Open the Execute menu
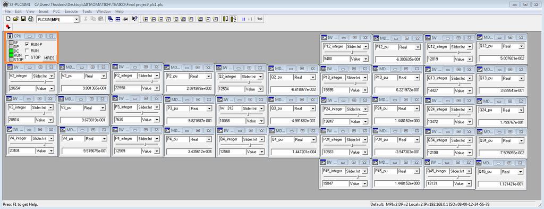The height and width of the screenshot is (209, 544). click(x=71, y=12)
